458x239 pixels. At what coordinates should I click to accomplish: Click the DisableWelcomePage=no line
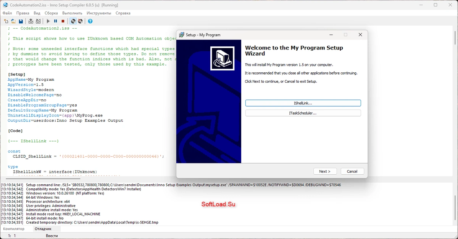[x=35, y=95]
